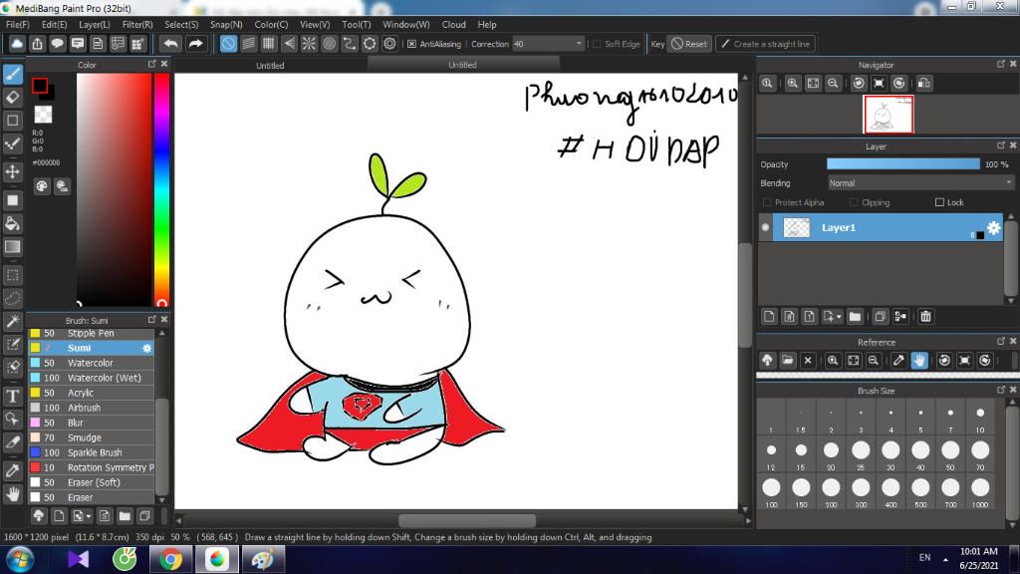Open Correction value dropdown
Image resolution: width=1020 pixels, height=574 pixels.
click(579, 44)
